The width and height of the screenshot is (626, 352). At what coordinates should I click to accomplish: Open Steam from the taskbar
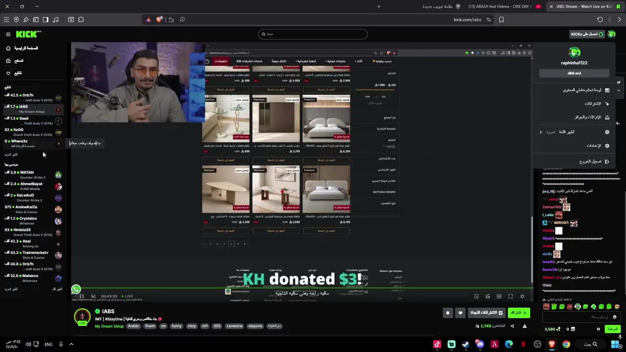466,344
